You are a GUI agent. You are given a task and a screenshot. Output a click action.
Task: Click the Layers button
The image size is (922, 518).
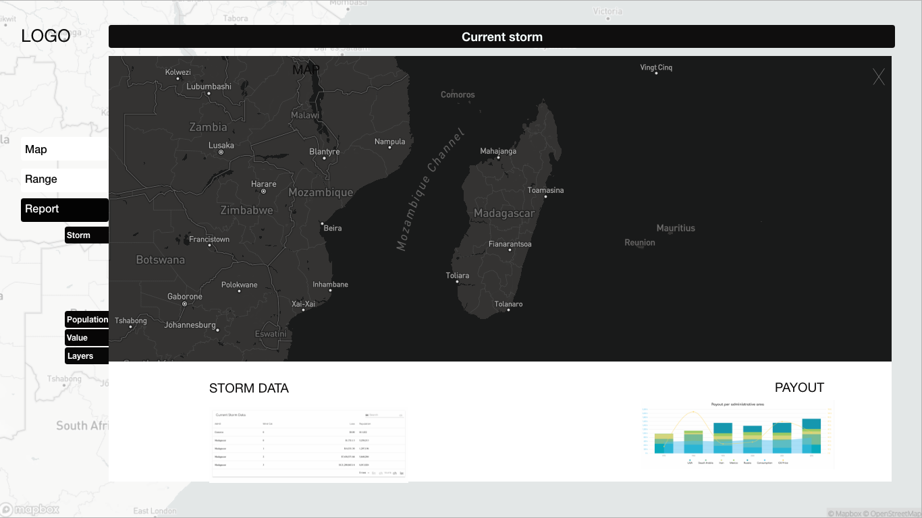click(86, 356)
